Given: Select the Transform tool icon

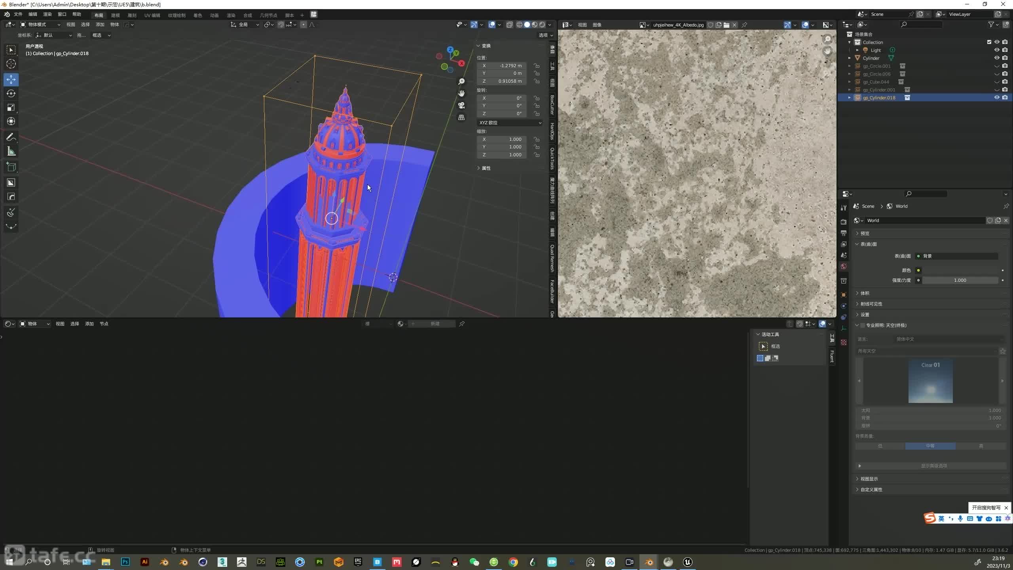Looking at the screenshot, I should pyautogui.click(x=11, y=121).
